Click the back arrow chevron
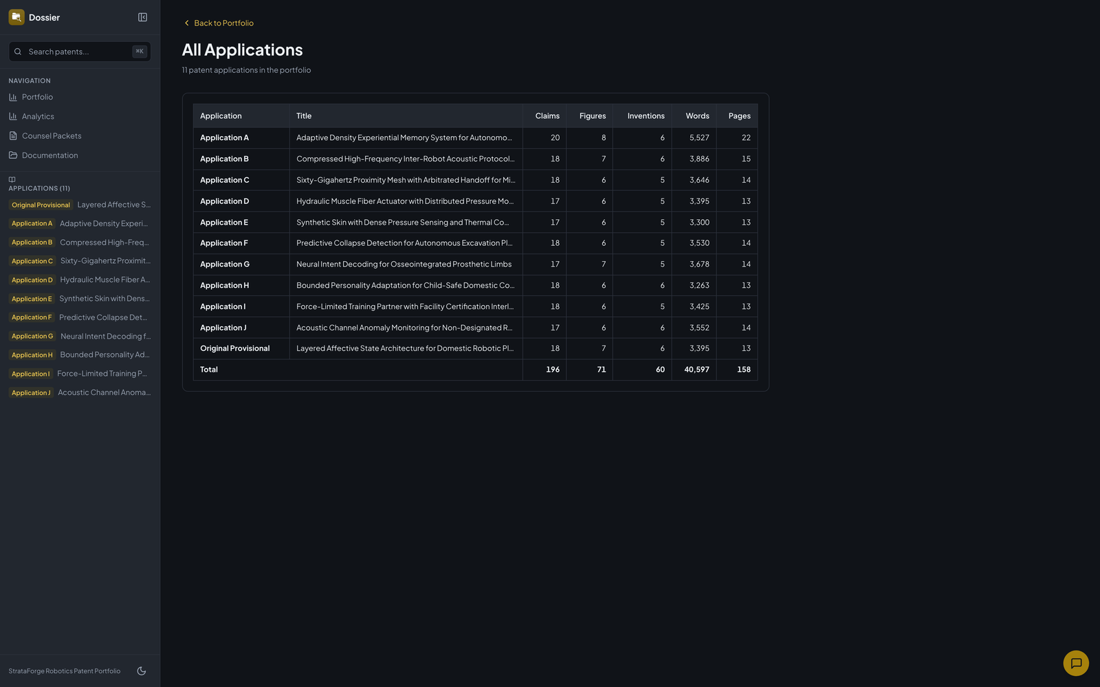This screenshot has width=1100, height=687. tap(186, 23)
